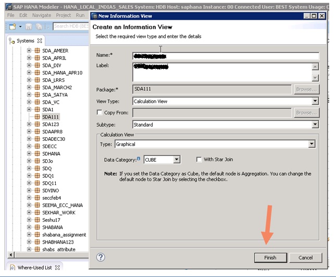This screenshot has width=336, height=277.
Task: Select the shabana_assignment tree item
Action: (64, 235)
